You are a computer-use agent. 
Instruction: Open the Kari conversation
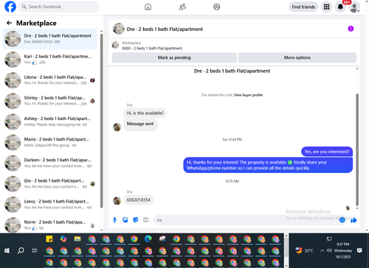point(49,60)
